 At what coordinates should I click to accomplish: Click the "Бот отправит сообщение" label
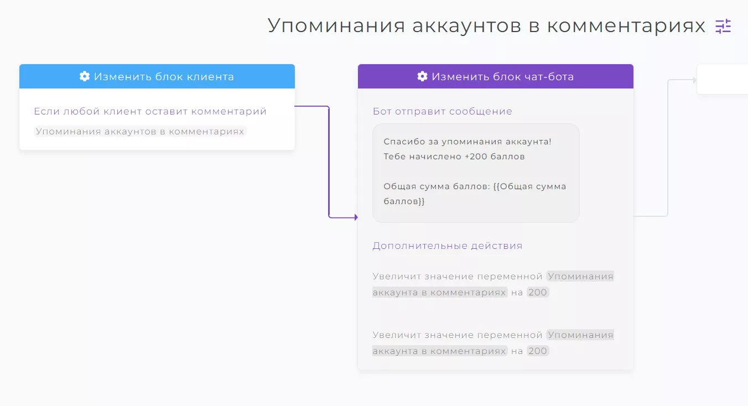click(x=443, y=111)
